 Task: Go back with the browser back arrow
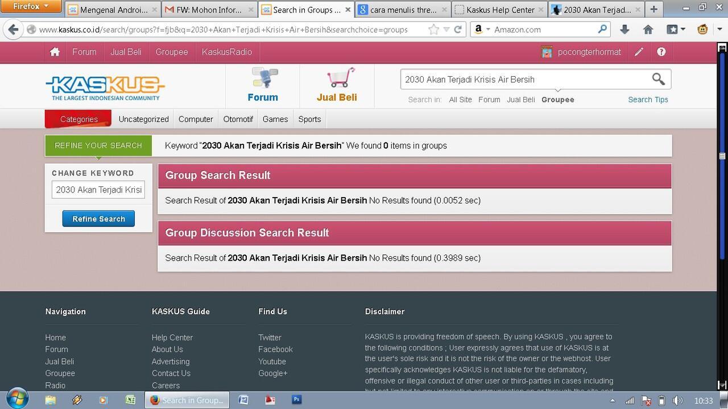[x=13, y=30]
